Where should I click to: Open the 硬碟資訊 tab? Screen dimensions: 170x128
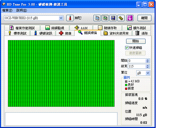(43, 33)
